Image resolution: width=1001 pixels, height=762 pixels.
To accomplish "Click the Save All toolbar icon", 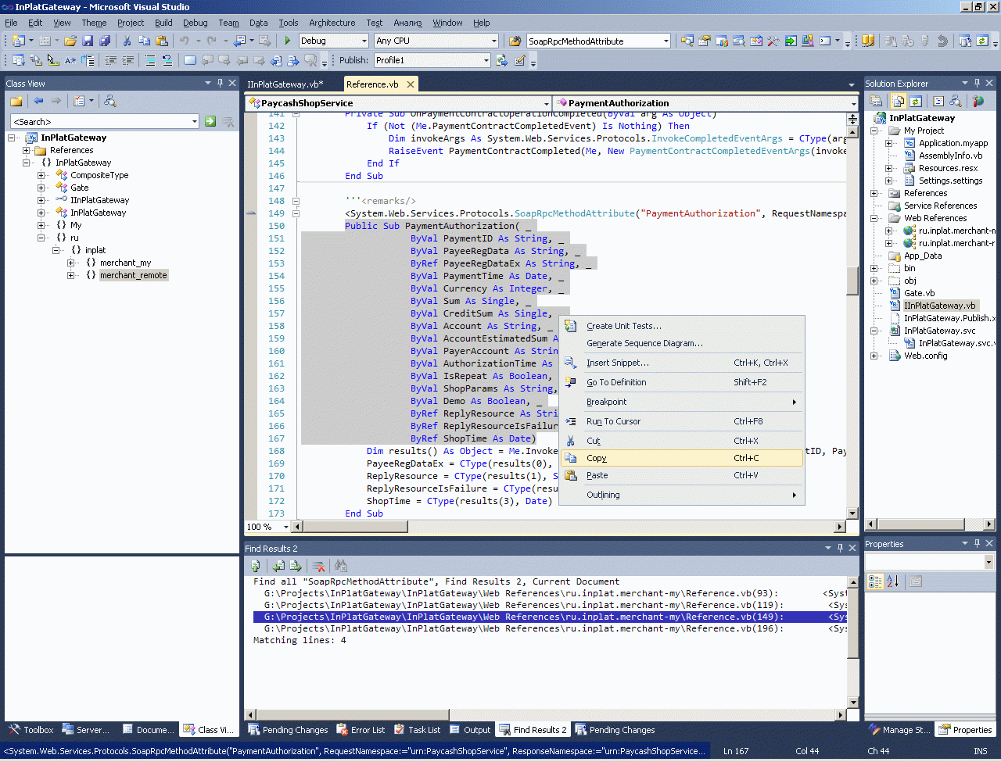I will pyautogui.click(x=104, y=41).
